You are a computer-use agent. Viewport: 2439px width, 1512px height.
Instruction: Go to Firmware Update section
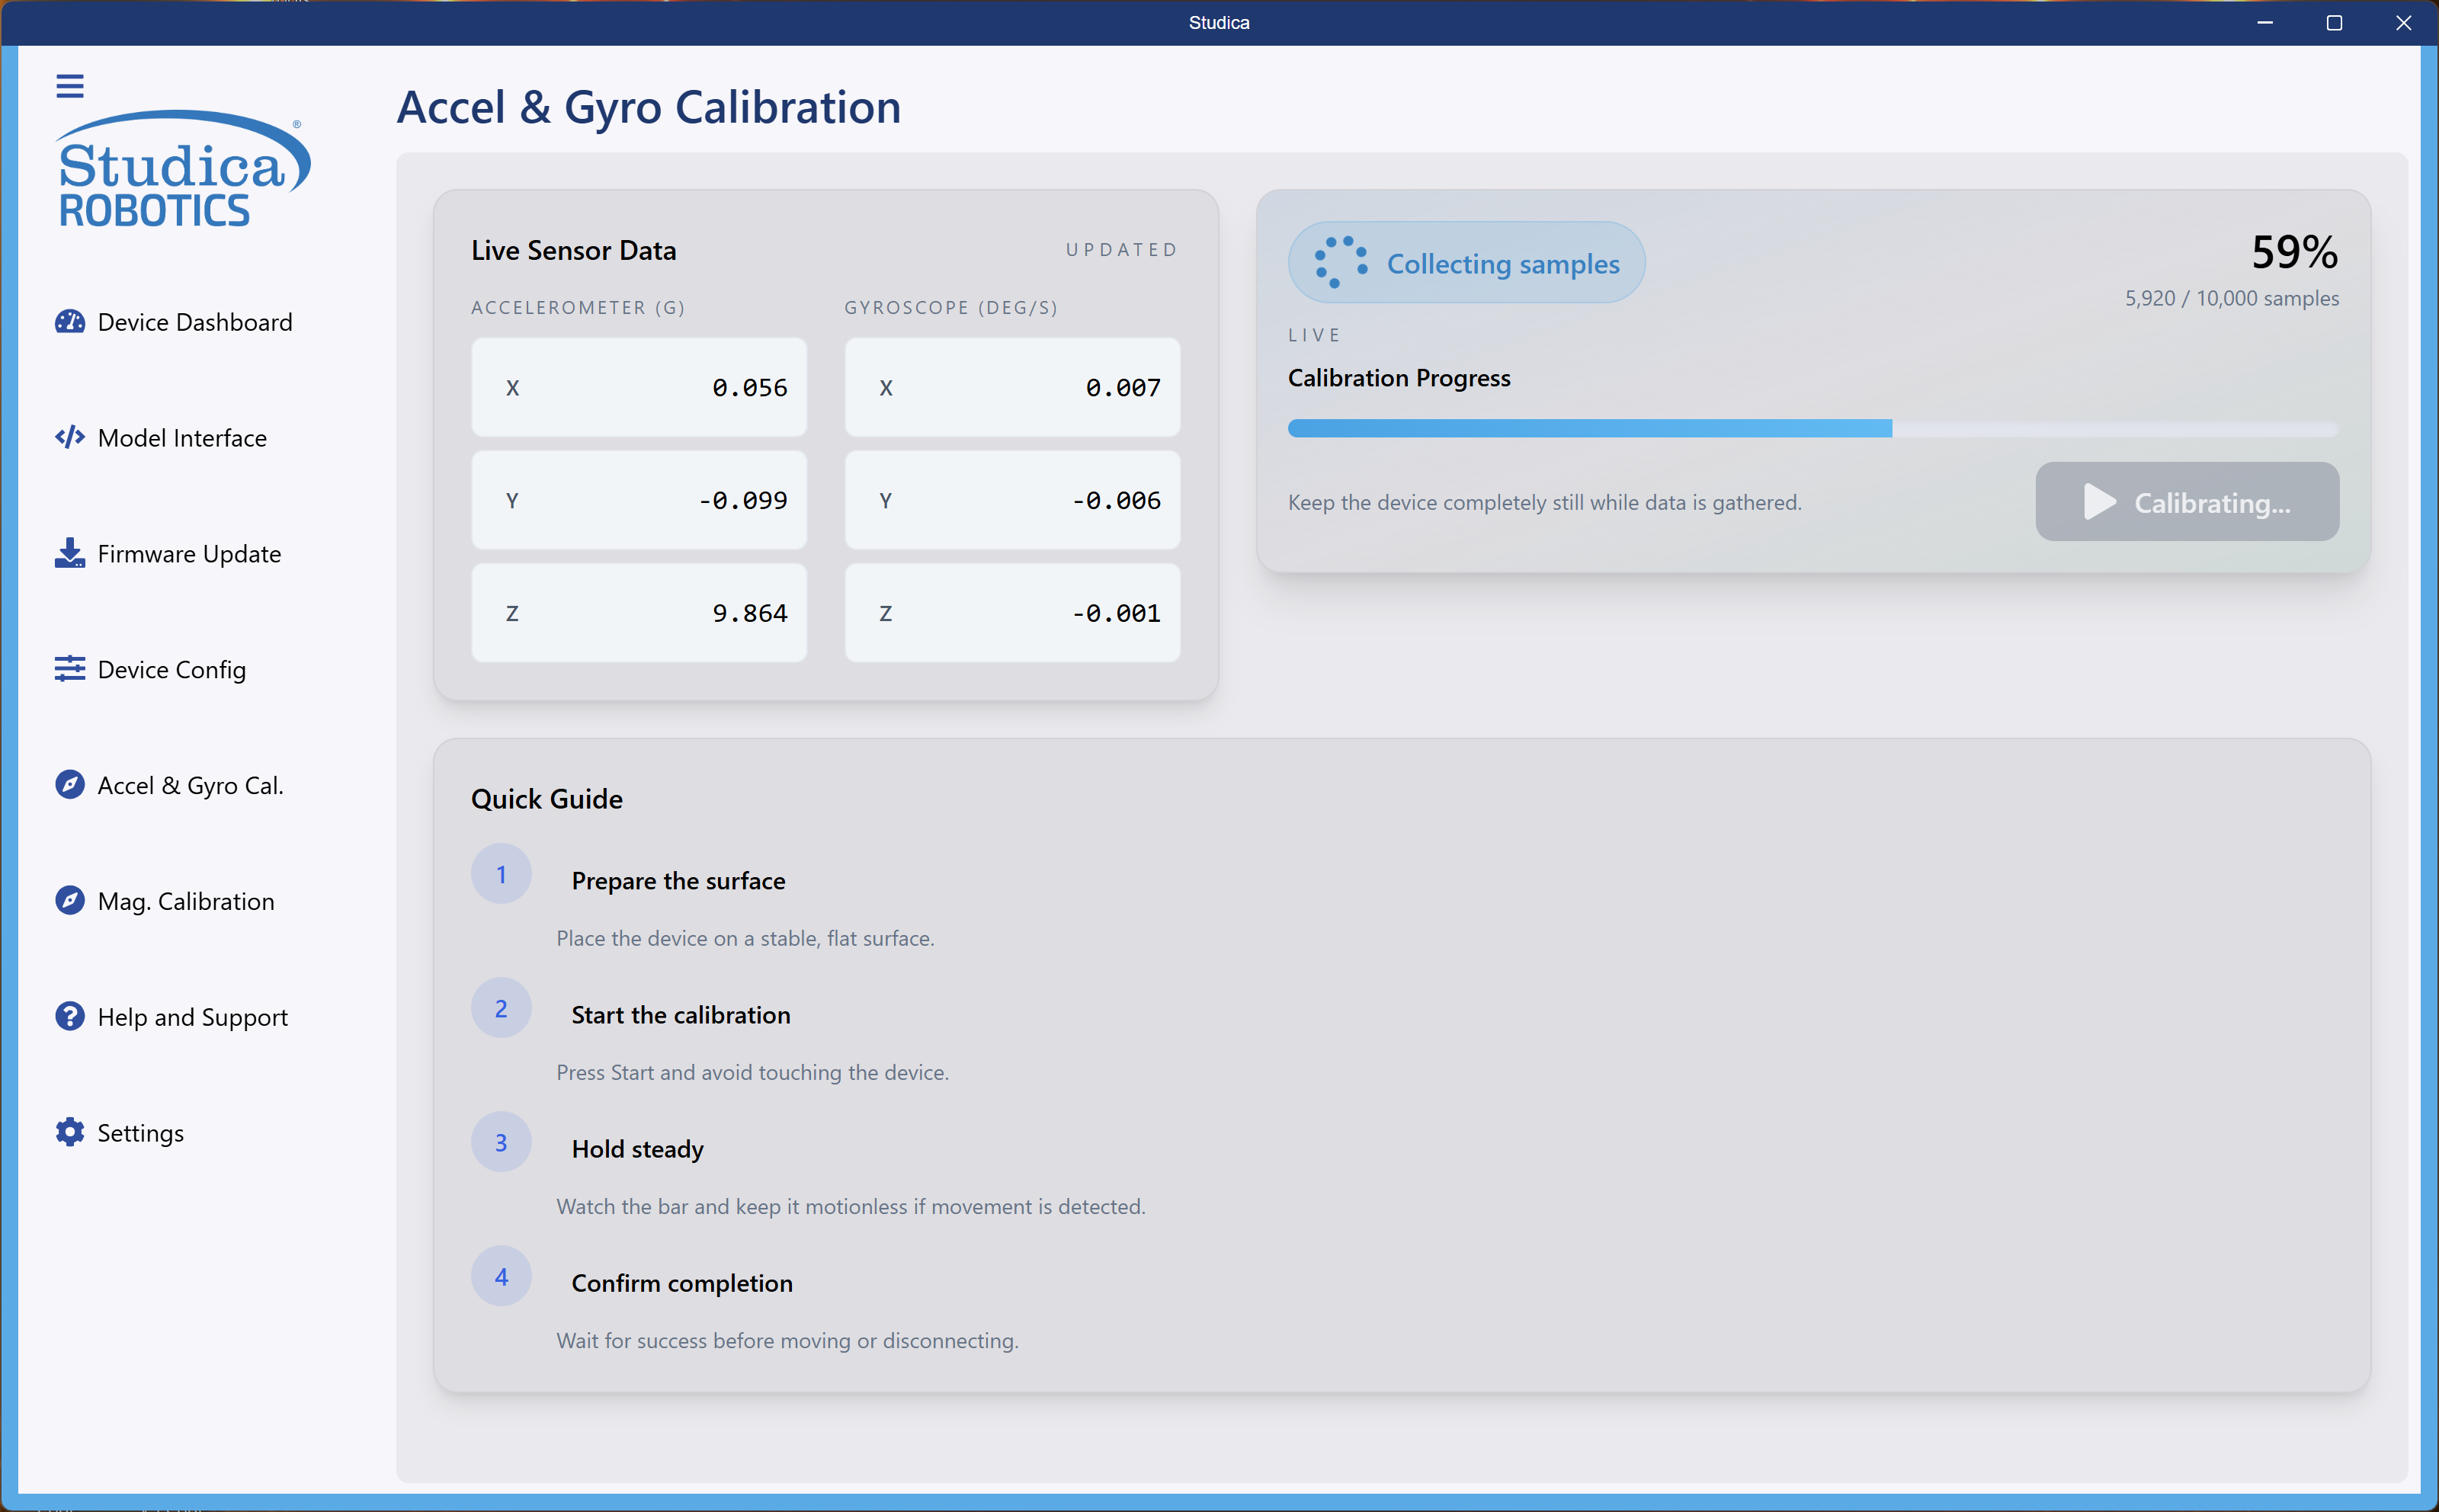point(189,553)
